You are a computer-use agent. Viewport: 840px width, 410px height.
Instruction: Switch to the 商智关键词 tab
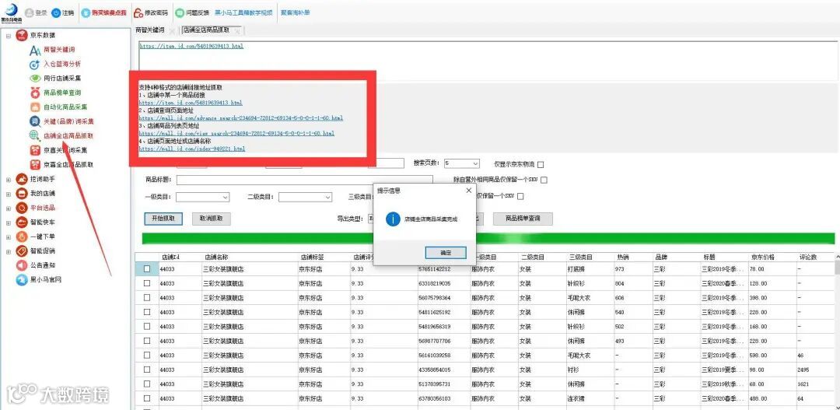[151, 30]
